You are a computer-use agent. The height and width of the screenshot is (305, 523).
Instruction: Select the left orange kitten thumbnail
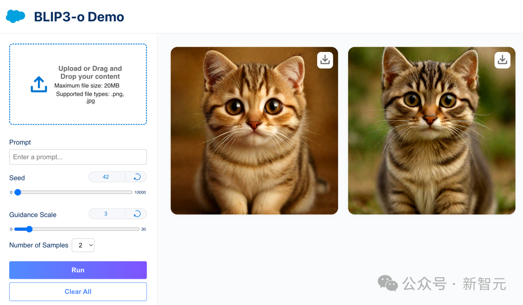pos(254,130)
